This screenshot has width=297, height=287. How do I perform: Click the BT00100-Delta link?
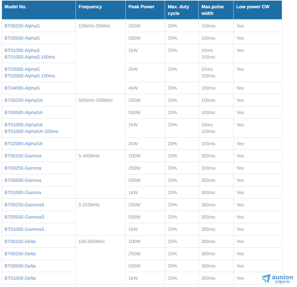pyautogui.click(x=20, y=241)
